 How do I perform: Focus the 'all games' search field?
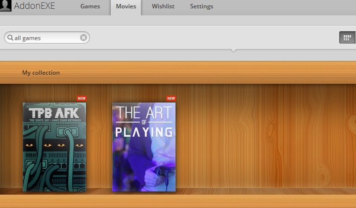[x=44, y=38]
